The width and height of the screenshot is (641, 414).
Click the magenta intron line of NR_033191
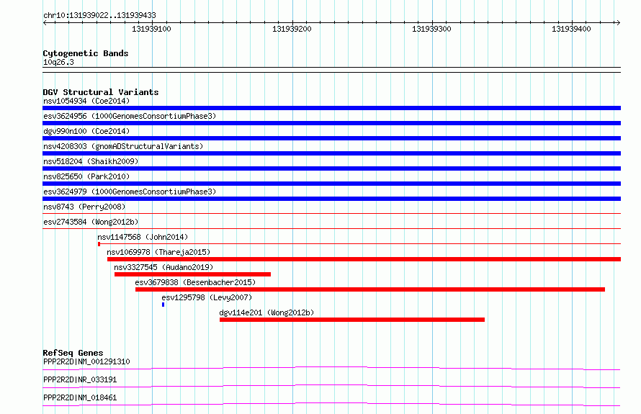(331, 386)
